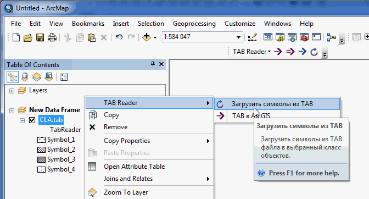
Task: Click the blue arrow on TAB Reader toolbar
Action: [303, 51]
